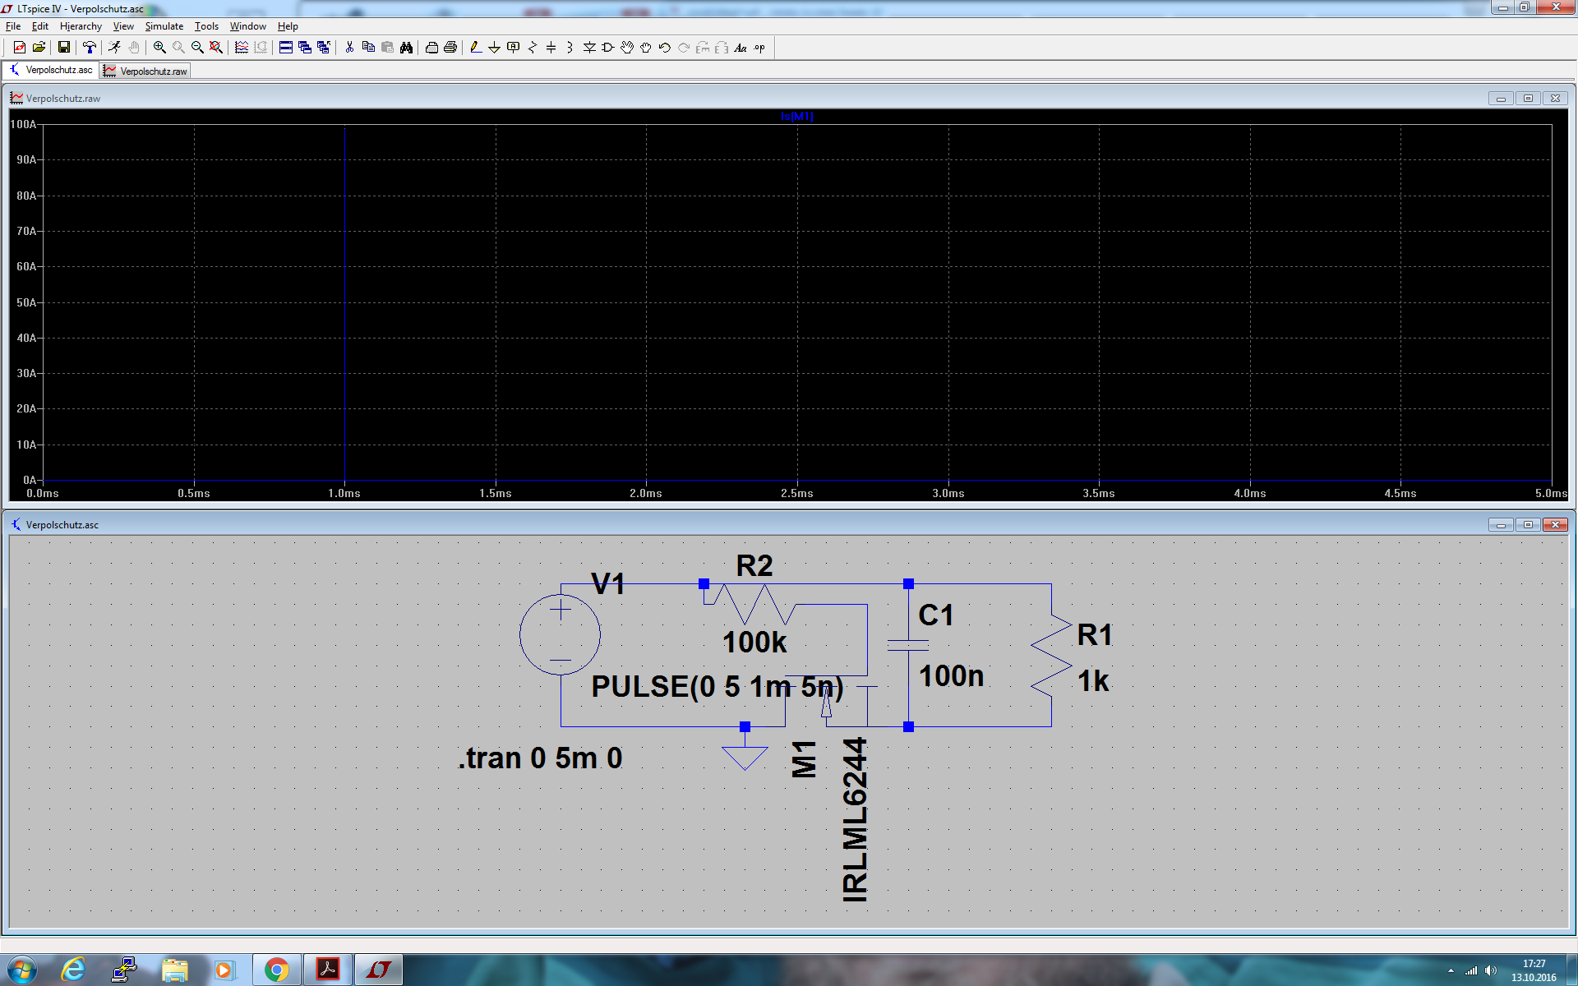The height and width of the screenshot is (986, 1578).
Task: Open the File menu
Action: pos(13,26)
